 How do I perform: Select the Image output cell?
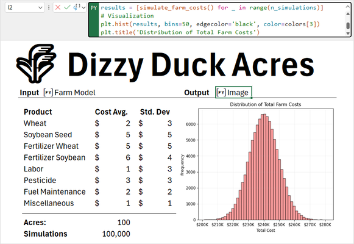234,92
